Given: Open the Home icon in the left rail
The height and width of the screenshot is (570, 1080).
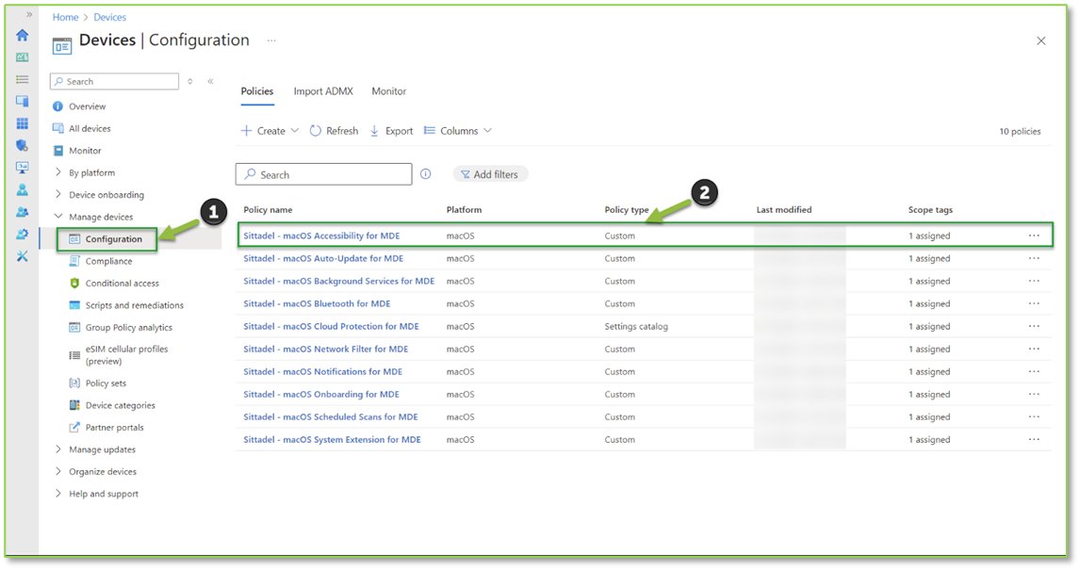Looking at the screenshot, I should click(22, 35).
